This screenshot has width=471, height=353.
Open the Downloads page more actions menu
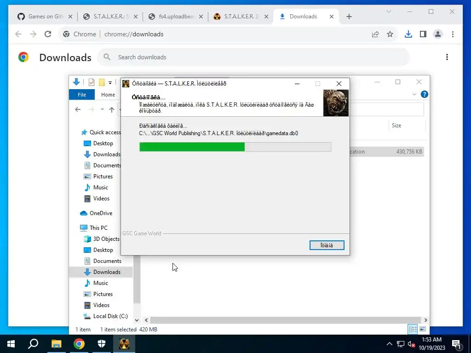(447, 57)
